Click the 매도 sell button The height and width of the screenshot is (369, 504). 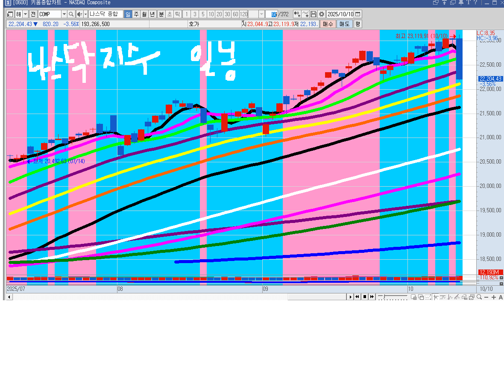click(345, 24)
